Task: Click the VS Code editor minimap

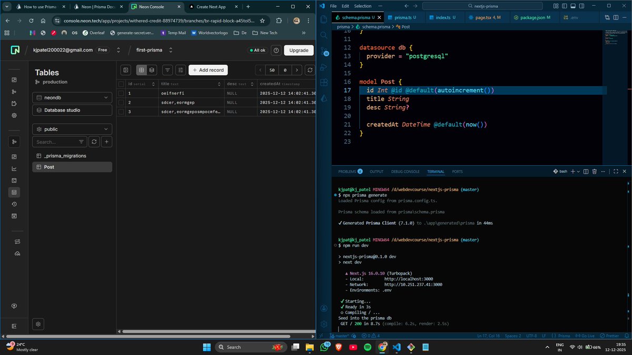Action: (616, 37)
